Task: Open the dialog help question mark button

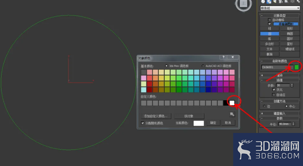Action: point(223,57)
